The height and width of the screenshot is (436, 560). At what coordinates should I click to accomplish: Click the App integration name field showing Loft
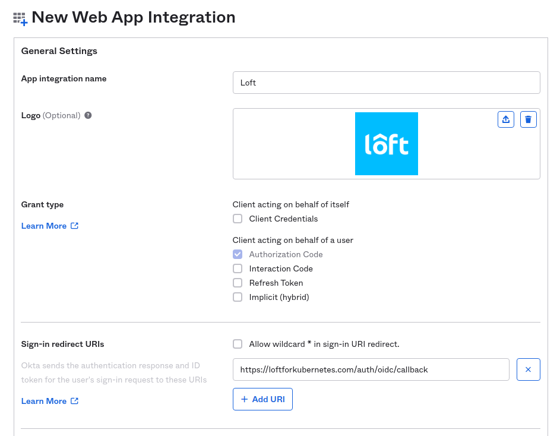tap(386, 82)
